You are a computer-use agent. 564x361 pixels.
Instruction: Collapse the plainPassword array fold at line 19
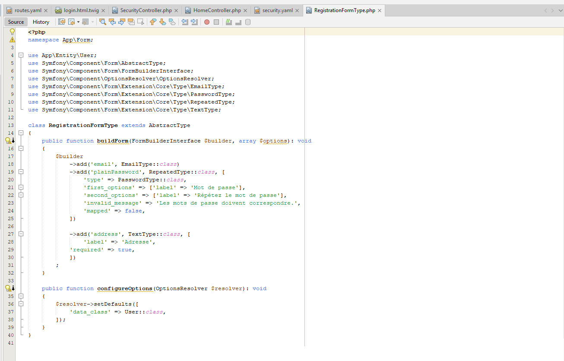(21, 172)
